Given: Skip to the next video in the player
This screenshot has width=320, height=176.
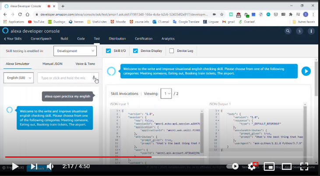Looking at the screenshot, I should (33, 166).
